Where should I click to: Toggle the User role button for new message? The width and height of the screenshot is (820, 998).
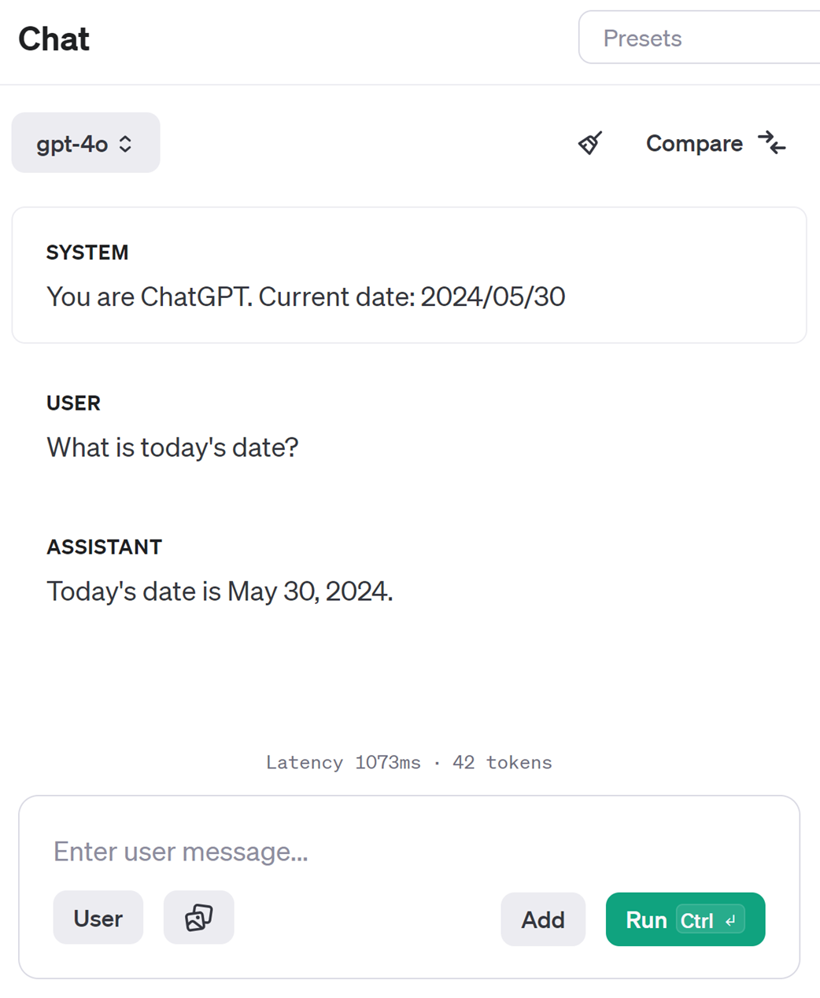[x=98, y=918]
